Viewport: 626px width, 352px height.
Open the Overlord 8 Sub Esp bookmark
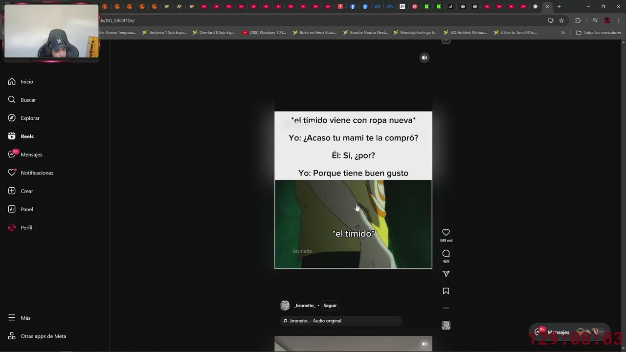coord(214,33)
